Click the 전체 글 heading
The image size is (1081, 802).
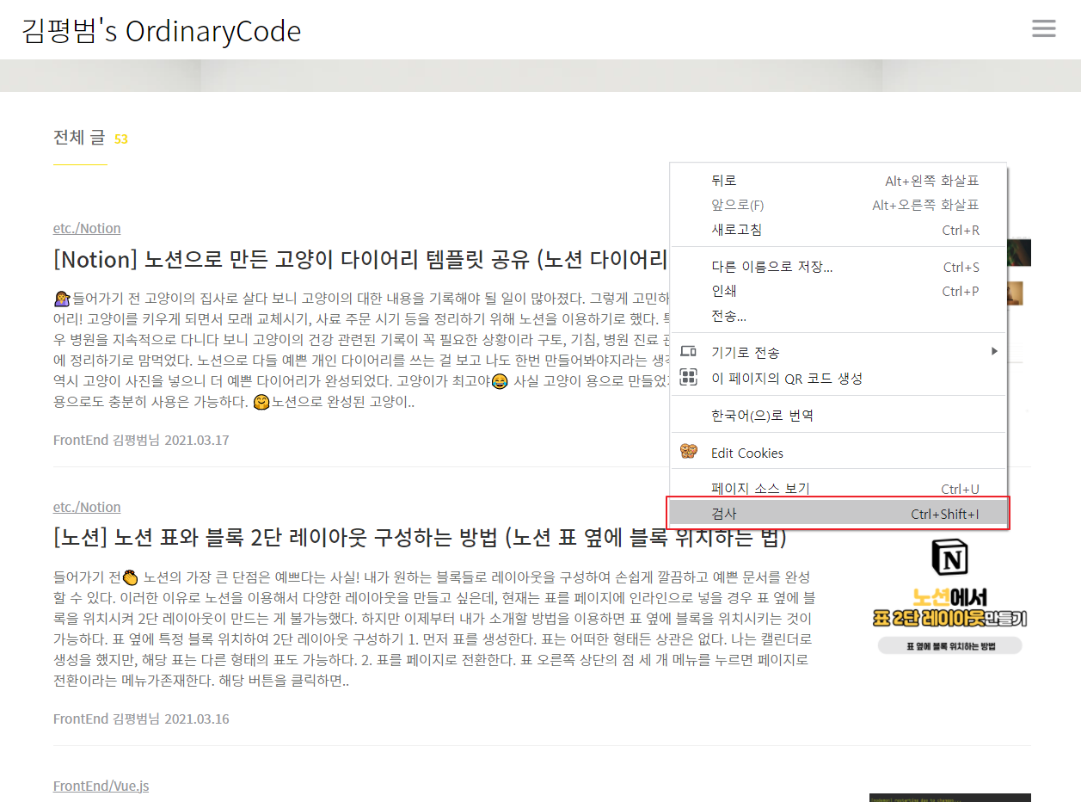click(x=79, y=137)
